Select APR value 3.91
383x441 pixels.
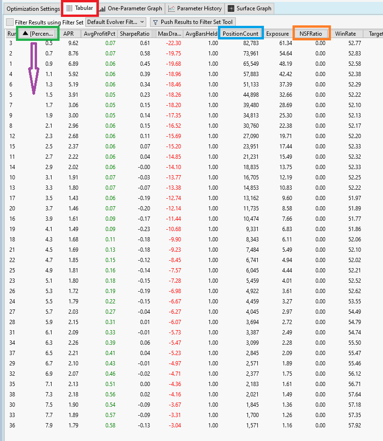73,95
